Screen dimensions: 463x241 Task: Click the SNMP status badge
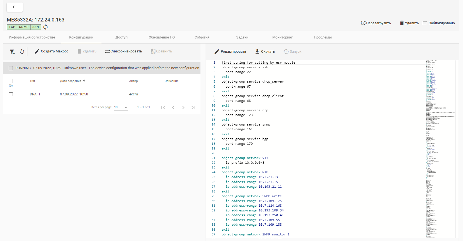pos(24,27)
